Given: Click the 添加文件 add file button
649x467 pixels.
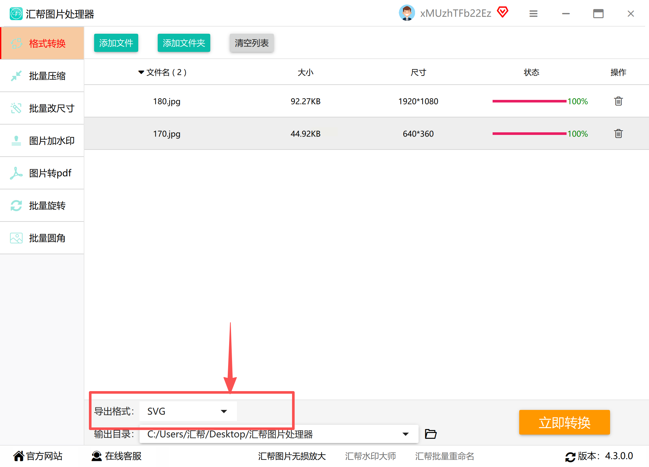Looking at the screenshot, I should point(116,43).
